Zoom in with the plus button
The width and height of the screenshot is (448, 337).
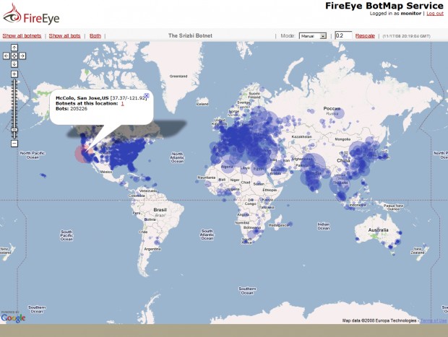click(x=14, y=74)
